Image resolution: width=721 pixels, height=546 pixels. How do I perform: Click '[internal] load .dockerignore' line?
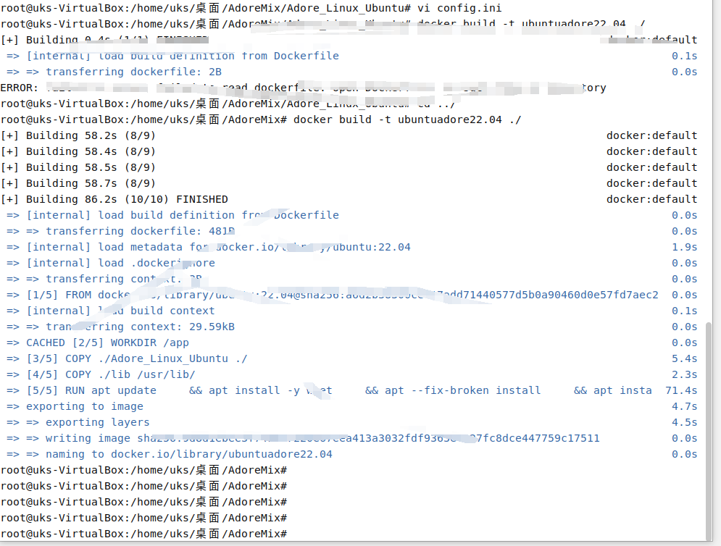coord(111,264)
